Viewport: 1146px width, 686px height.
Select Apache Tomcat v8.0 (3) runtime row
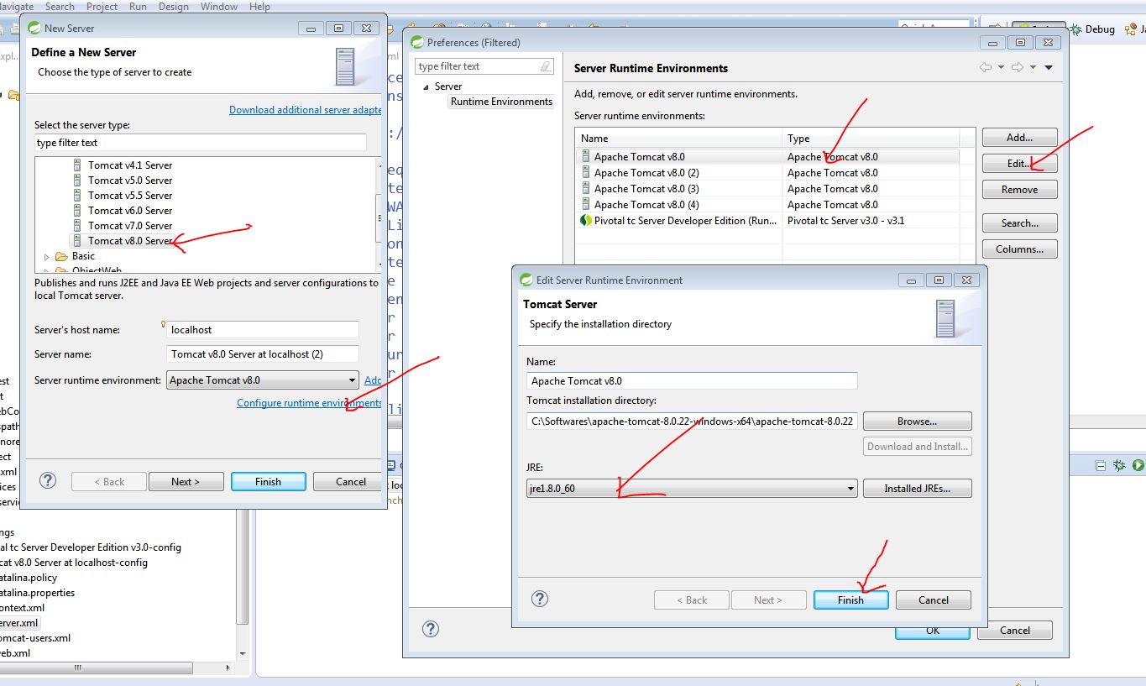click(x=767, y=189)
